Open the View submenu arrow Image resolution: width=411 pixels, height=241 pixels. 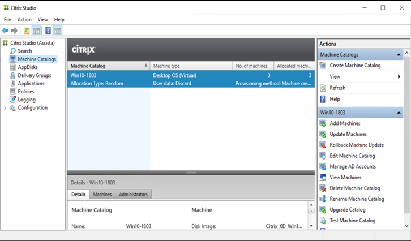coord(399,76)
